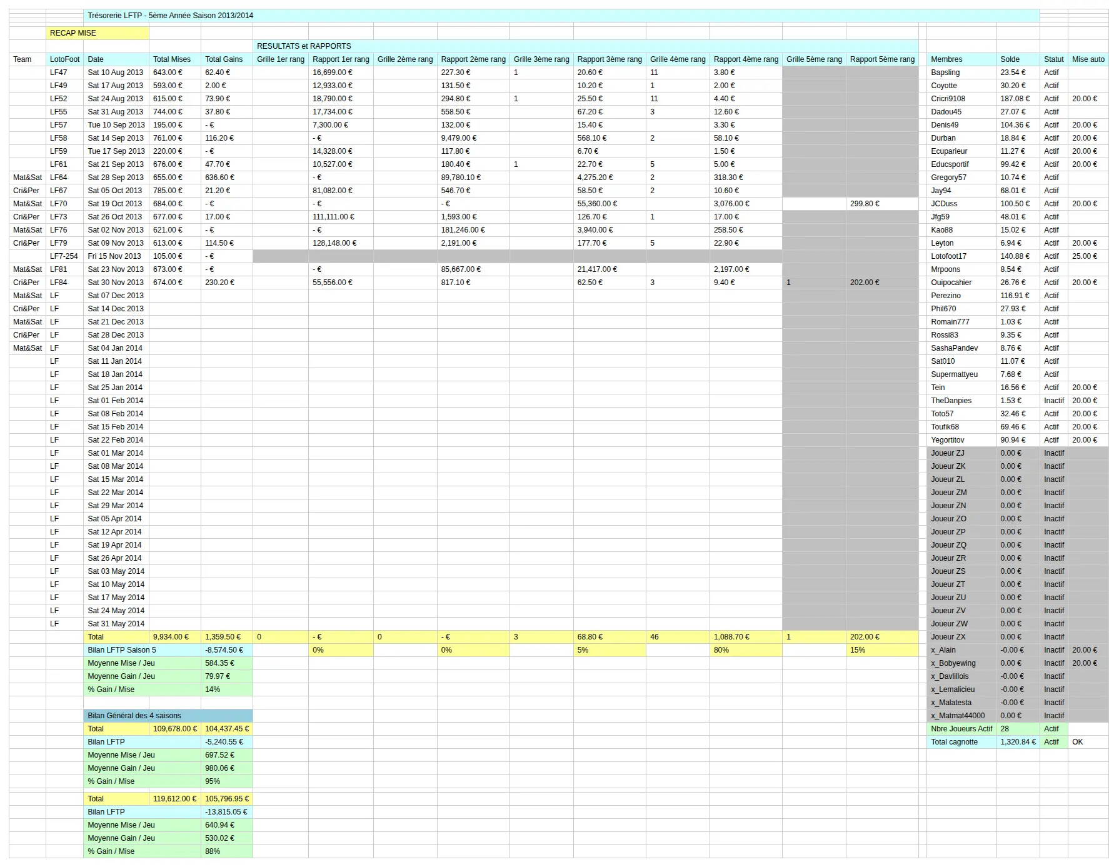The image size is (1109, 867).
Task: Click the 'Solde' column header
Action: (1018, 59)
